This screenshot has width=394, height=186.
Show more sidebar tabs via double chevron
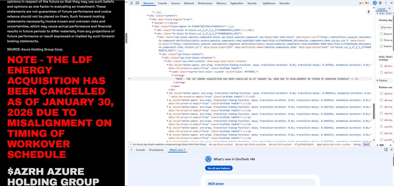click(x=390, y=9)
